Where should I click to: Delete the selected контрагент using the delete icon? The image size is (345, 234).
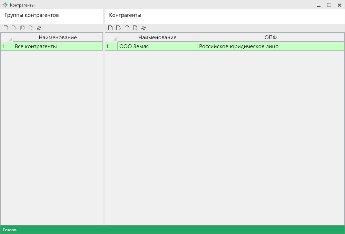(x=135, y=28)
